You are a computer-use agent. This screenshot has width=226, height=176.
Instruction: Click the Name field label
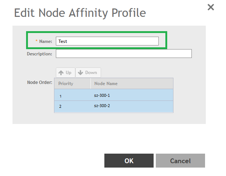(x=46, y=41)
